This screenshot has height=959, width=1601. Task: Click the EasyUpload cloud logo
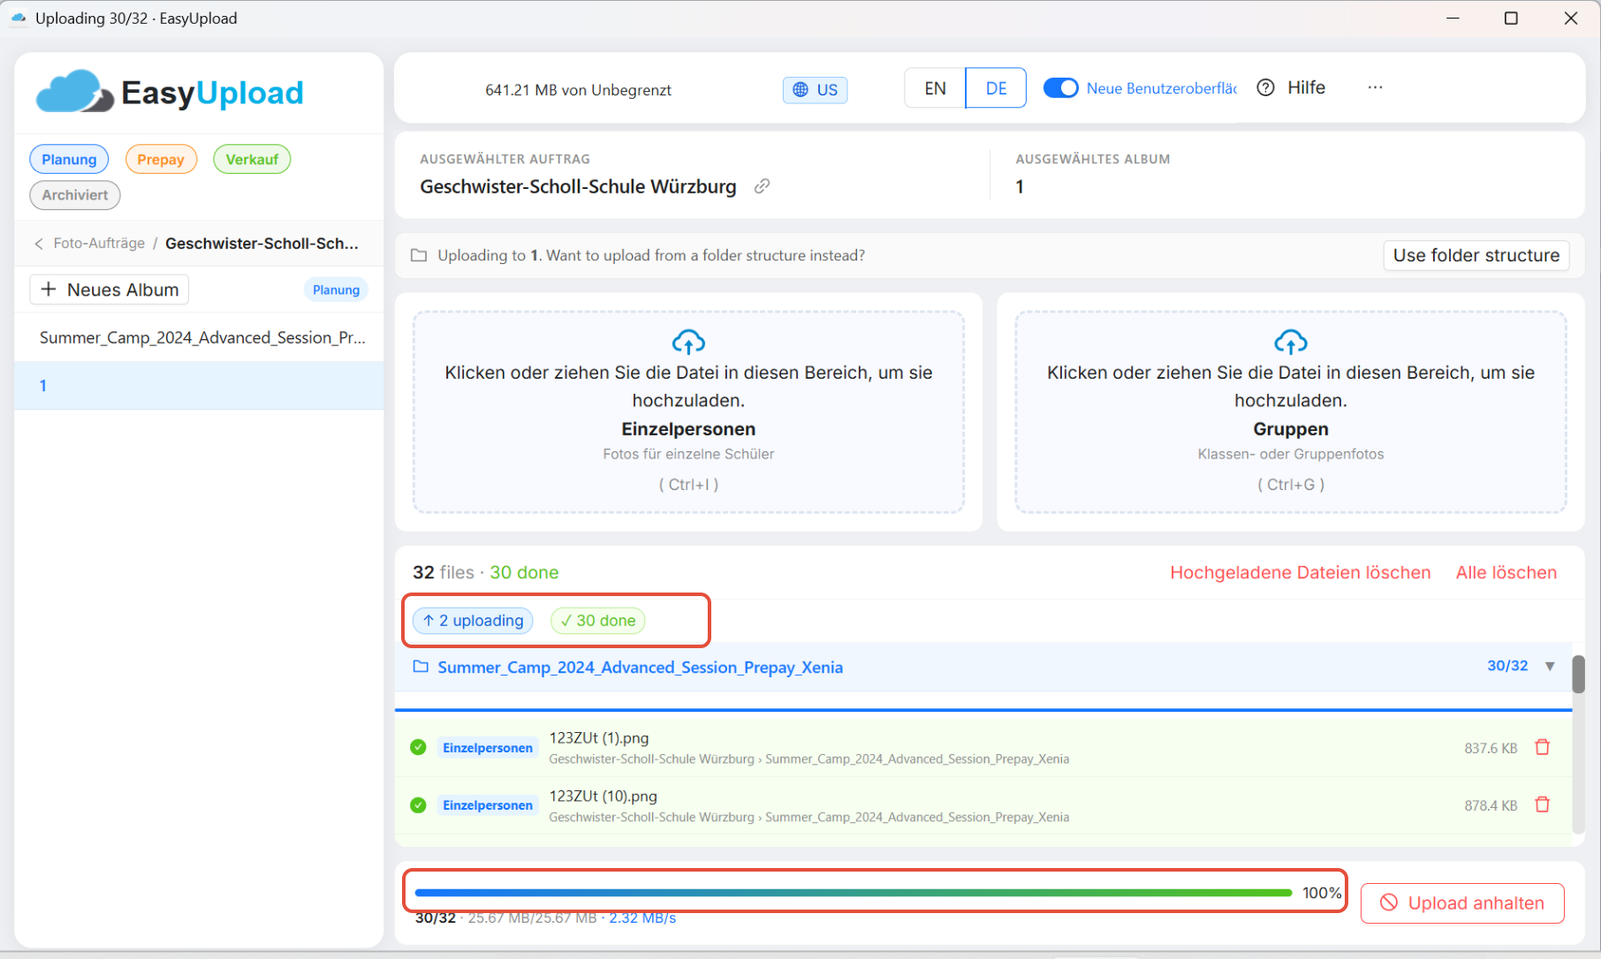[74, 92]
